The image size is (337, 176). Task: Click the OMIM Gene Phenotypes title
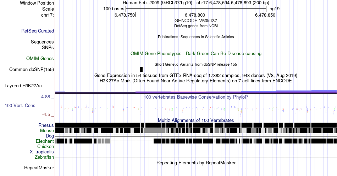pos(196,53)
